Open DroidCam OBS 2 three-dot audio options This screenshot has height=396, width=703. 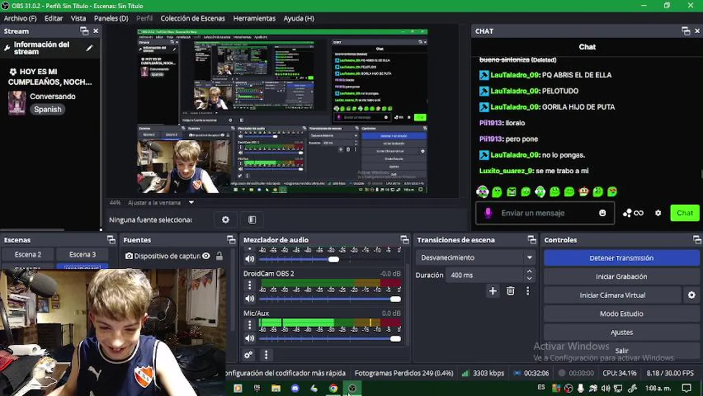pyautogui.click(x=250, y=285)
